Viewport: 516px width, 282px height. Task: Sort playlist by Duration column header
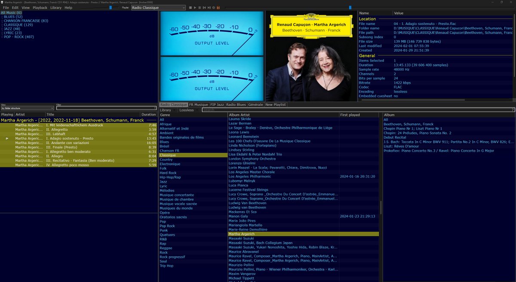click(149, 115)
